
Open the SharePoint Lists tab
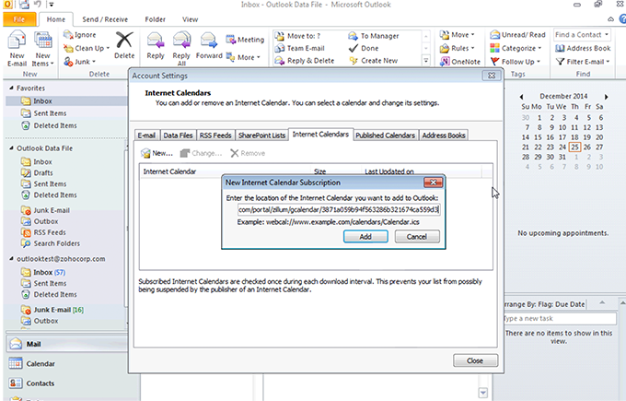point(261,136)
